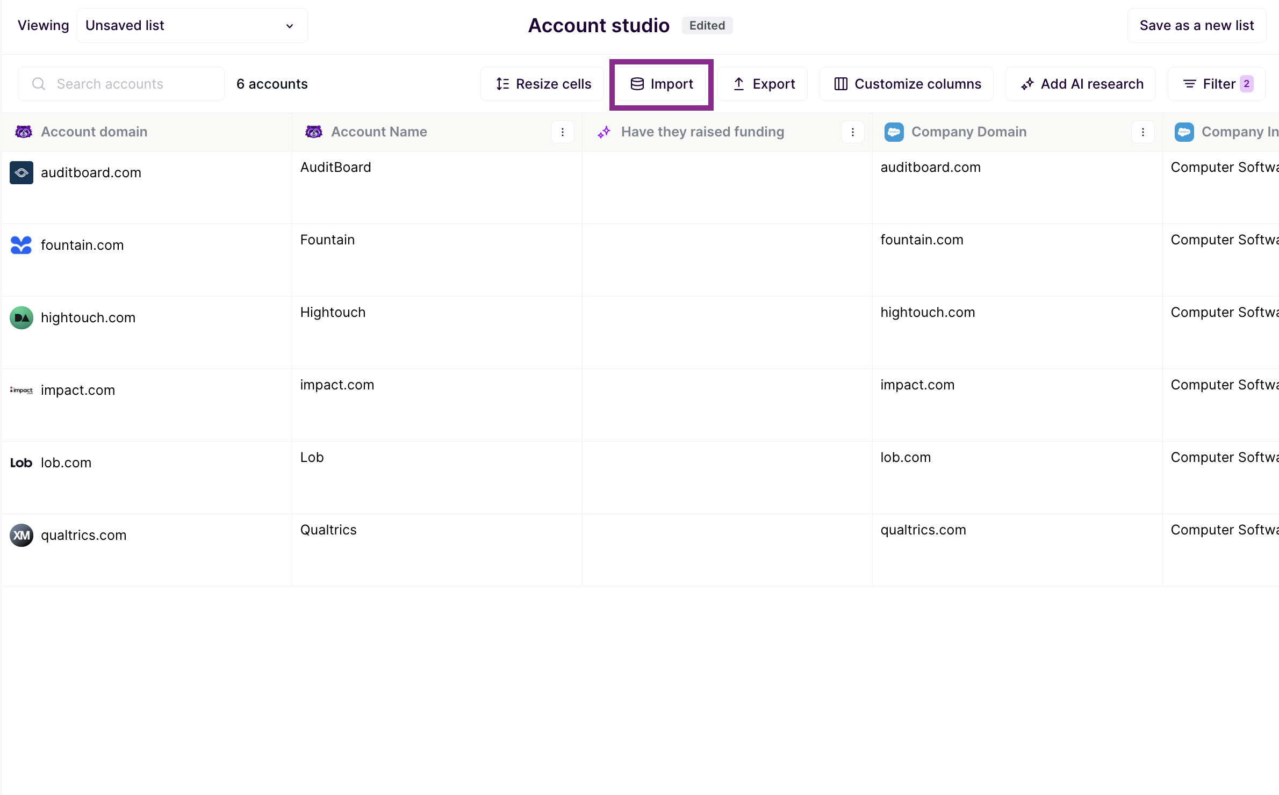Click the Filter count badge 2
Image resolution: width=1279 pixels, height=795 pixels.
pos(1247,84)
